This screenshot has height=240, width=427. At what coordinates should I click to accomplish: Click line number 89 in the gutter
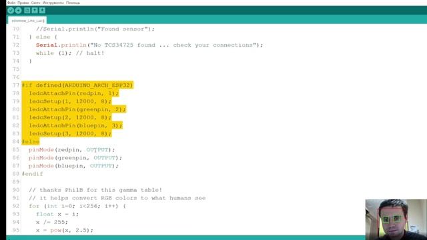point(16,182)
